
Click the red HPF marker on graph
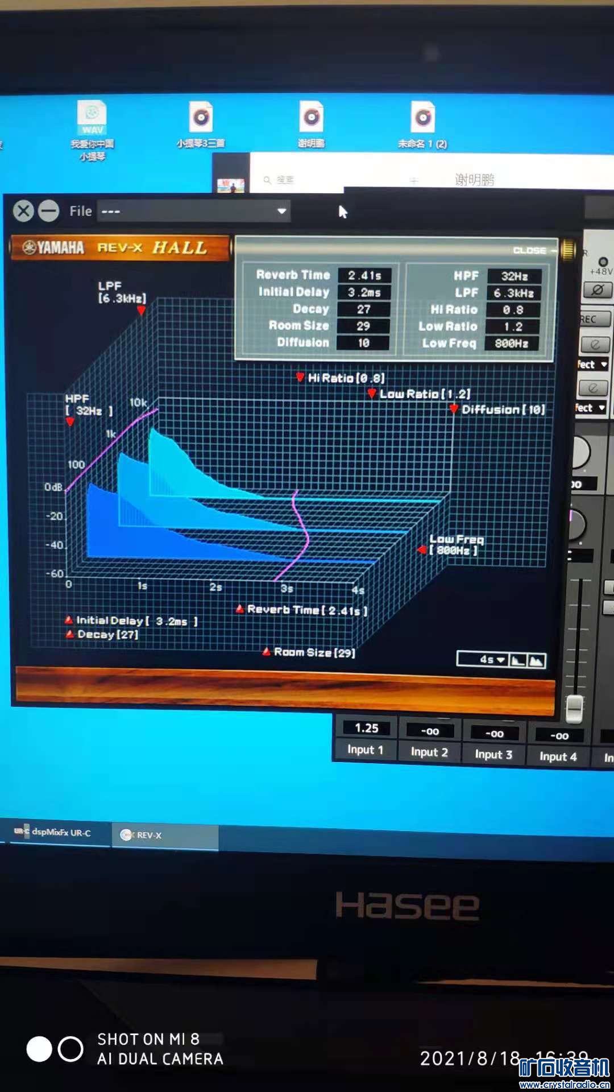click(x=70, y=422)
